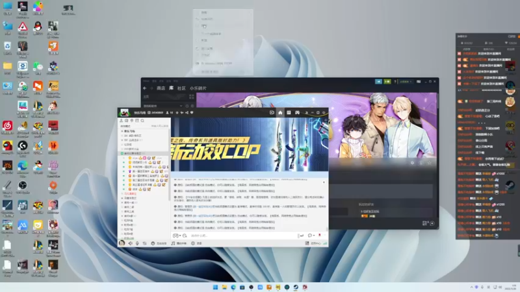520x292 pixels.
Task: Mute the speaker in the YY bottom bar
Action: [x=131, y=243]
